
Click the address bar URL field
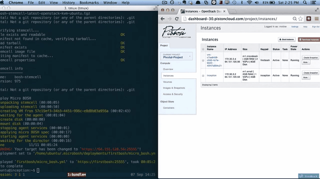point(240,19)
